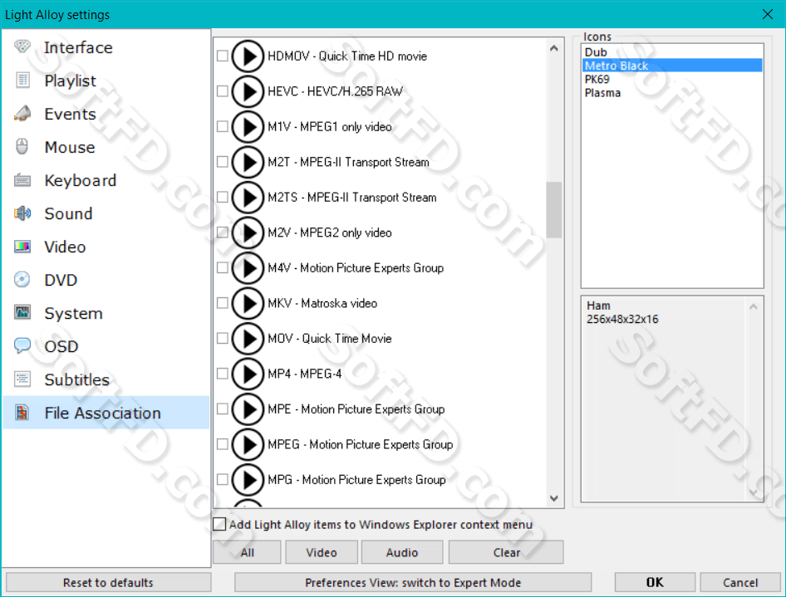
Task: Go to Playlist settings
Action: pyautogui.click(x=106, y=81)
